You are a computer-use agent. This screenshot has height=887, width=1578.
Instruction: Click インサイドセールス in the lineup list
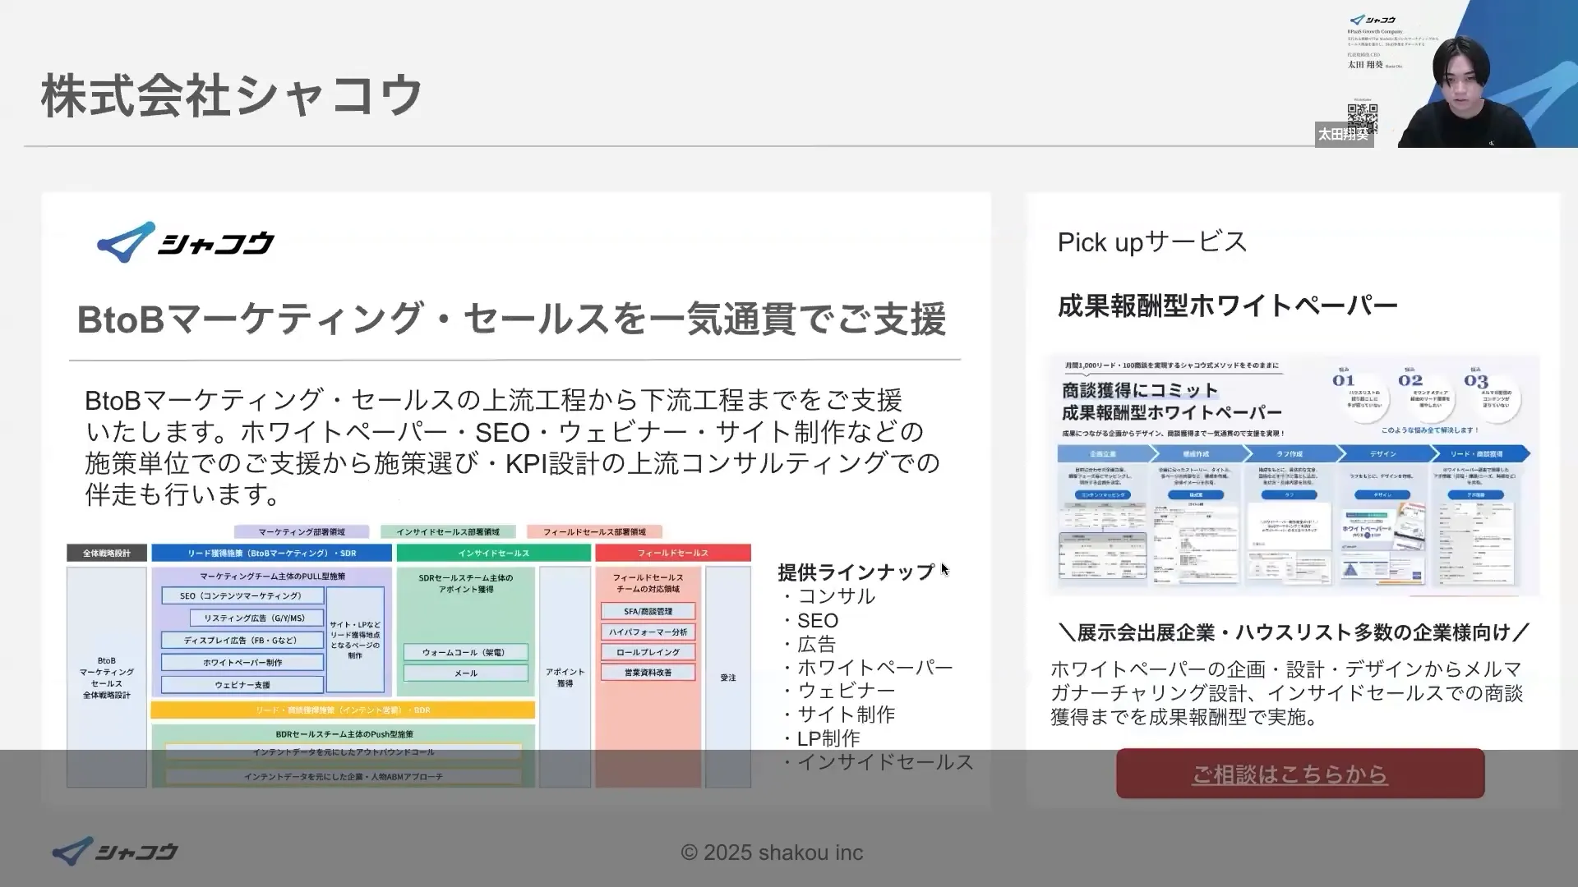click(x=885, y=762)
